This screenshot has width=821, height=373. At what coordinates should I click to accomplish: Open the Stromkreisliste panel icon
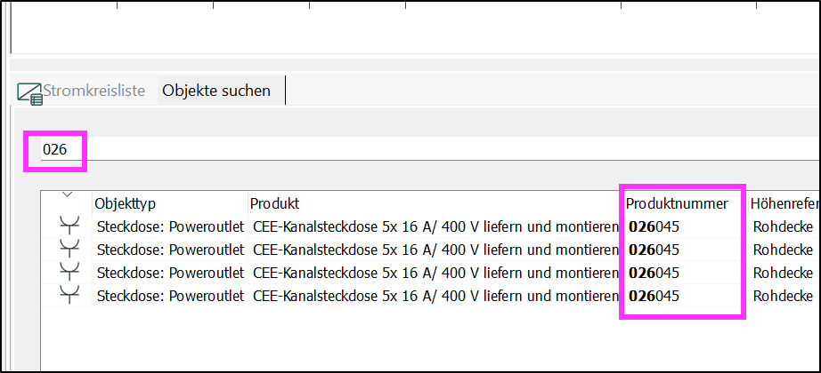tap(30, 93)
